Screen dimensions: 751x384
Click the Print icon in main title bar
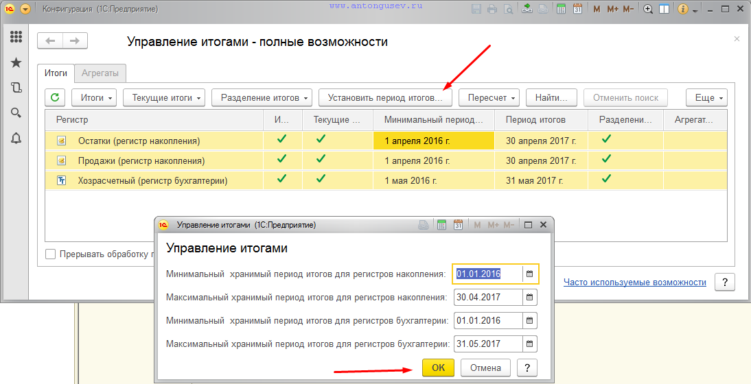492,9
